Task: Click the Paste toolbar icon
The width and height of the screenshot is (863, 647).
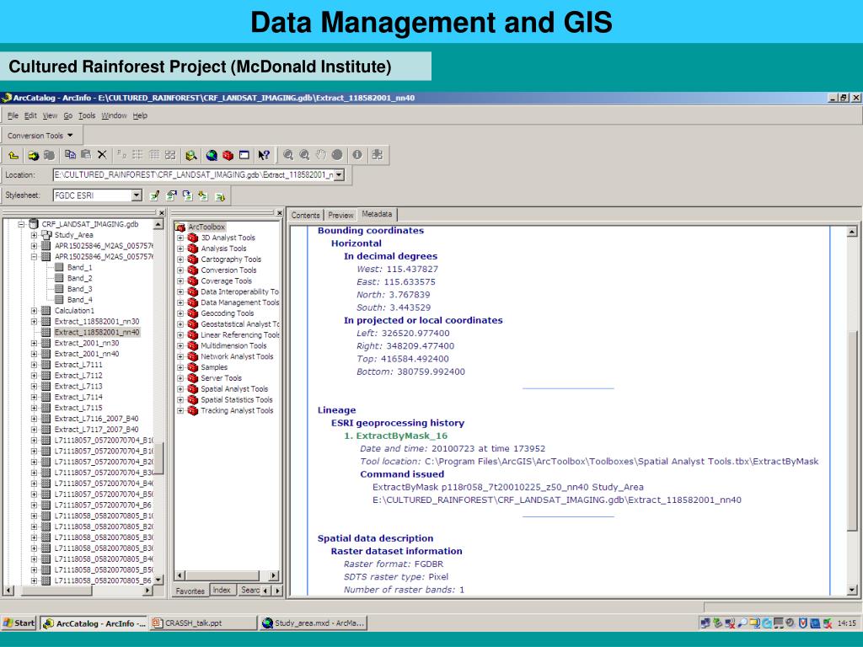Action: point(86,155)
